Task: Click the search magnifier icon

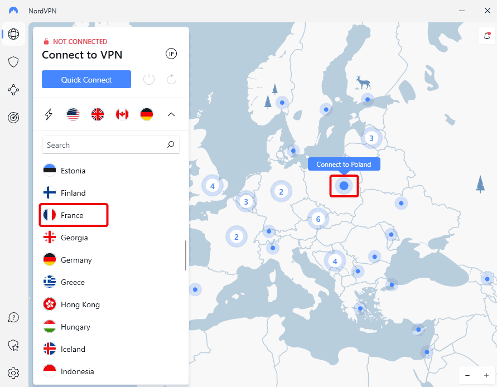Action: tap(171, 144)
